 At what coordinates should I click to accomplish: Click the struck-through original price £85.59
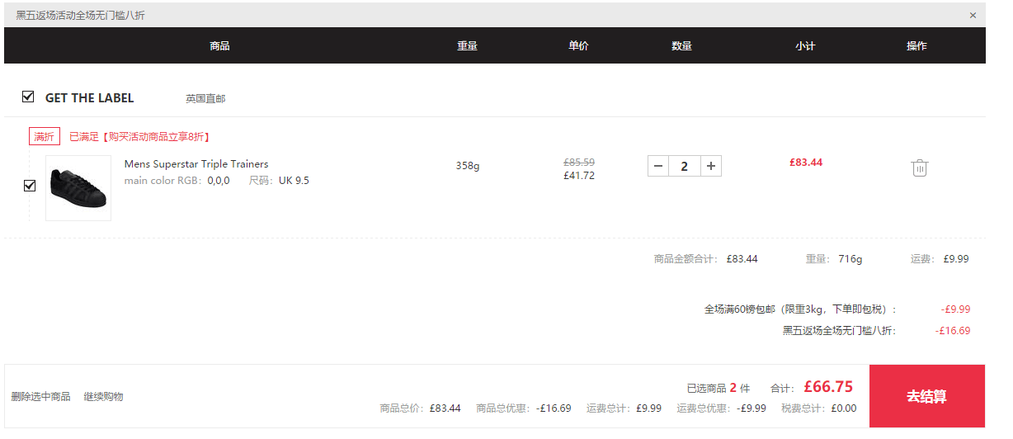click(x=579, y=163)
